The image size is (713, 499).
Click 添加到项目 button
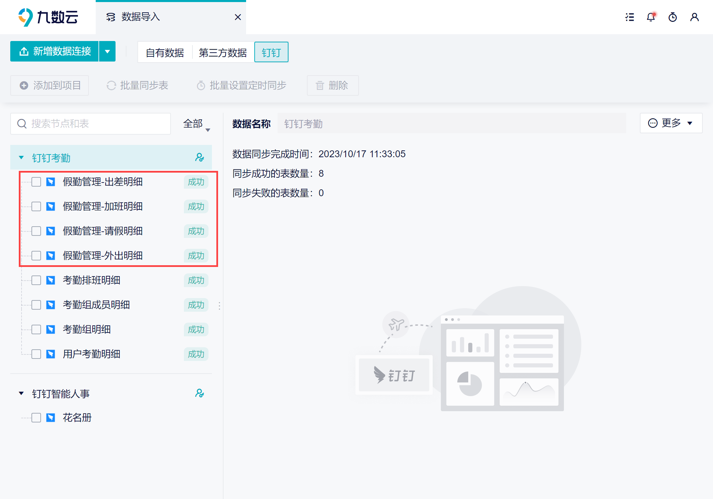tap(50, 85)
